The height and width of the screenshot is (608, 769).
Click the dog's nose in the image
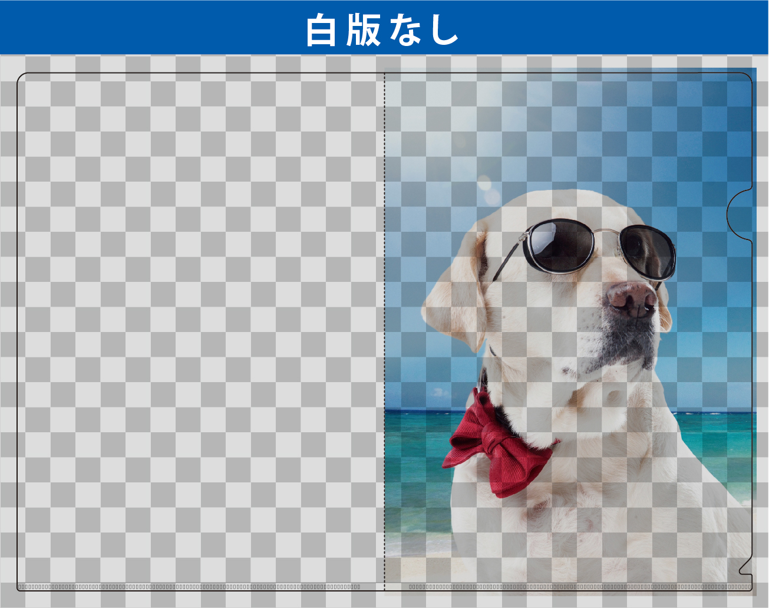(632, 299)
